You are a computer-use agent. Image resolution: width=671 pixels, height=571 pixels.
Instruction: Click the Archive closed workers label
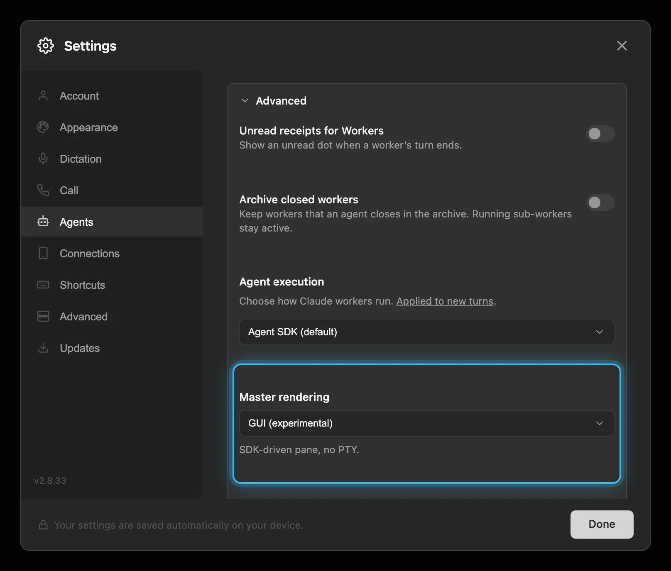[299, 200]
